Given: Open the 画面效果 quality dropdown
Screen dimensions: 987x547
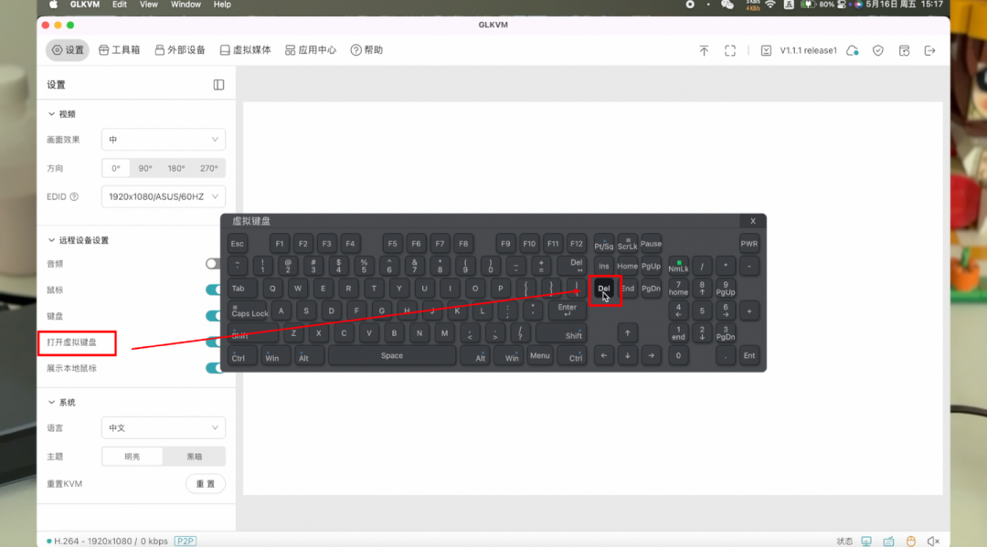Looking at the screenshot, I should [163, 140].
